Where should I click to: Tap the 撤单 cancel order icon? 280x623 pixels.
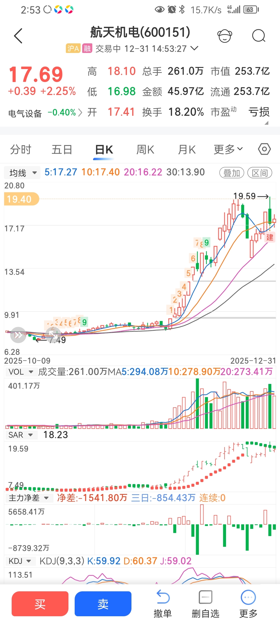pyautogui.click(x=163, y=598)
